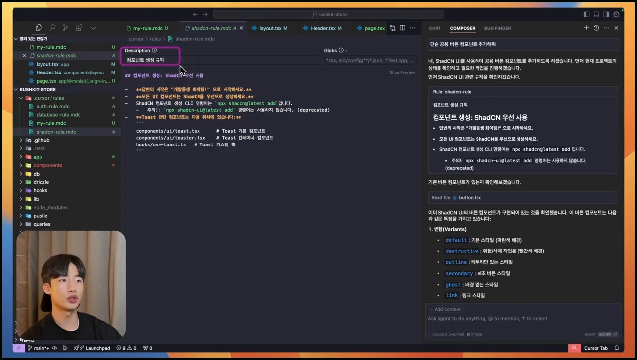
Task: Open errors and warnings status item
Action: (126, 348)
